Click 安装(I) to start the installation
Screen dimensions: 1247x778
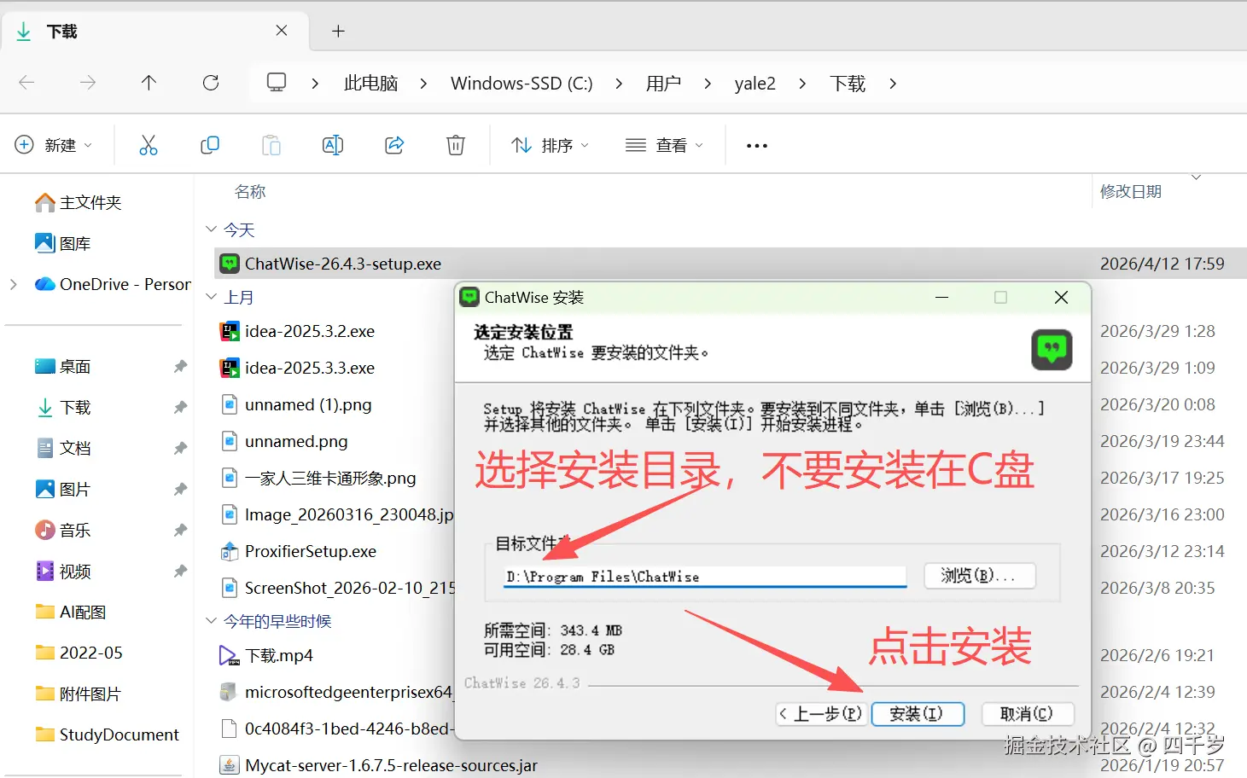coord(918,714)
